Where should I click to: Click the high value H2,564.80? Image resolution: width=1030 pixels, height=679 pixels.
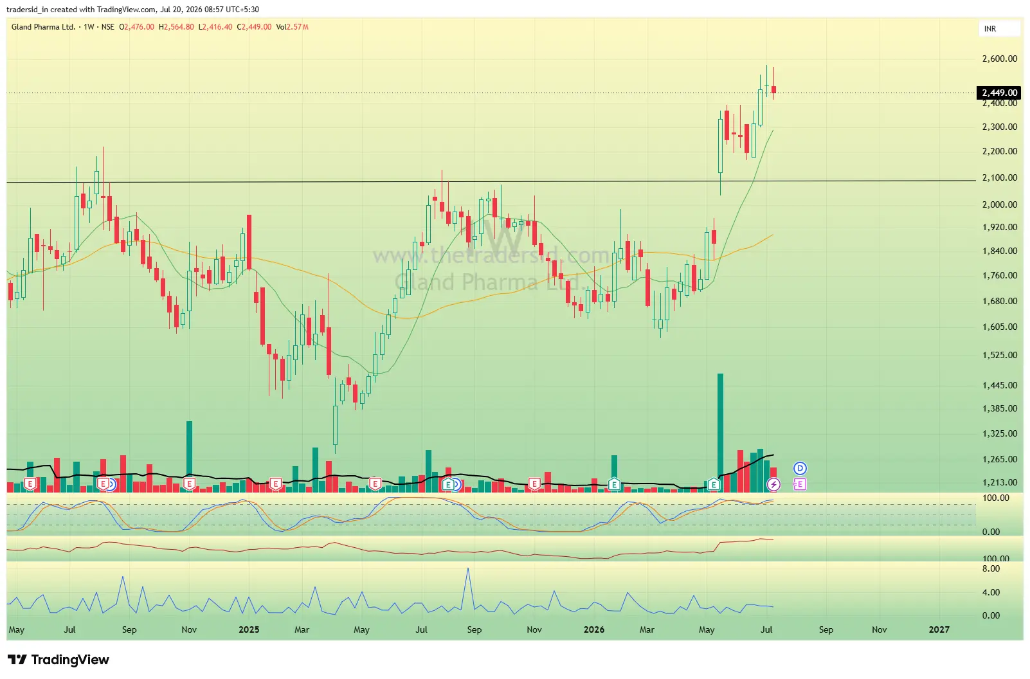[x=176, y=27]
